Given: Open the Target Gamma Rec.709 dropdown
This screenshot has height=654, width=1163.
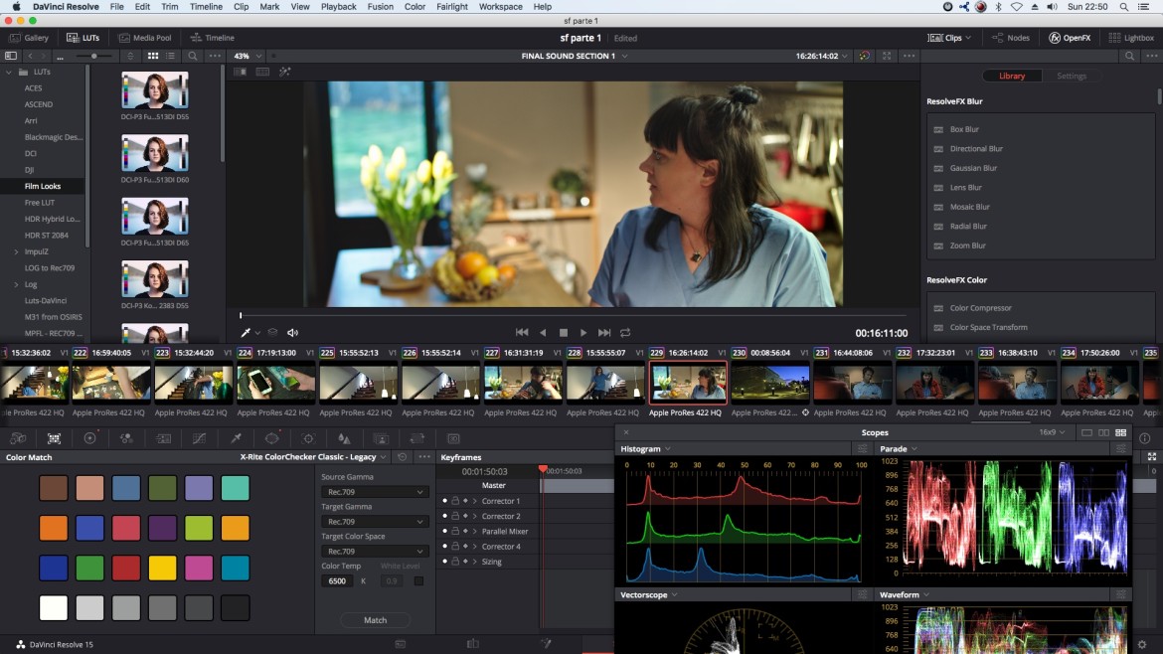Looking at the screenshot, I should coord(374,521).
